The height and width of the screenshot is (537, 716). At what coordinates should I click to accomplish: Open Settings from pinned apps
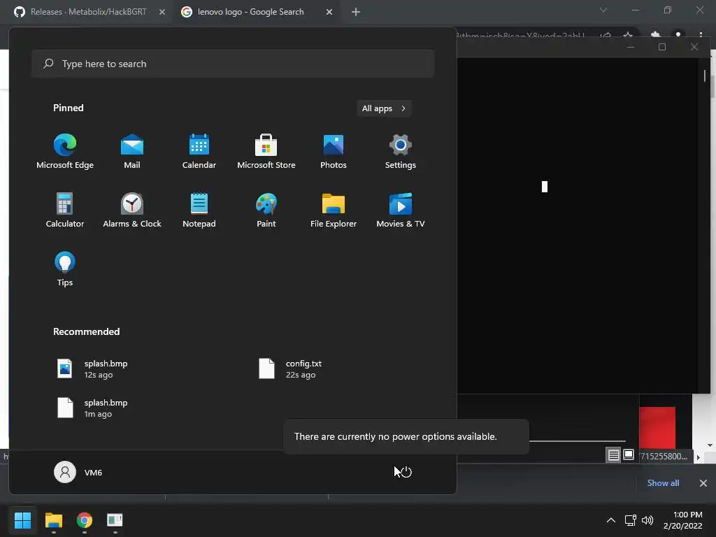click(x=401, y=152)
